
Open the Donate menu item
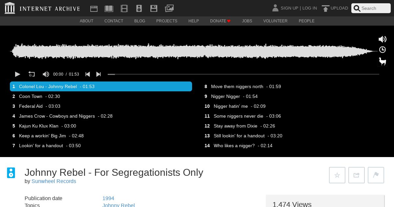(220, 21)
